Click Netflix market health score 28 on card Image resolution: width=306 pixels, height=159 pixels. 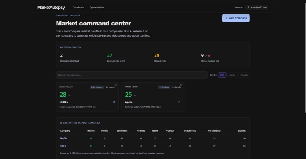coord(63,94)
